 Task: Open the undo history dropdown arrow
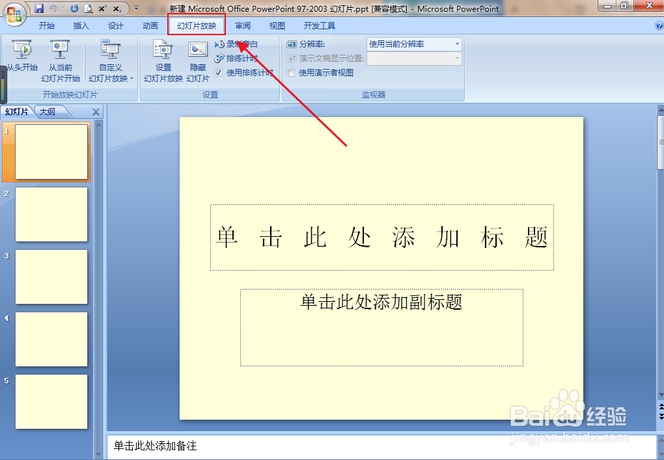click(x=62, y=8)
